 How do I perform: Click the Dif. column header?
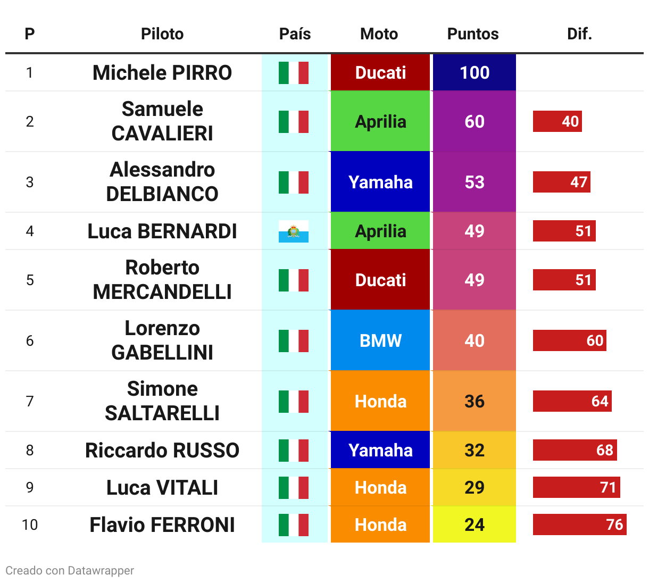coord(579,34)
